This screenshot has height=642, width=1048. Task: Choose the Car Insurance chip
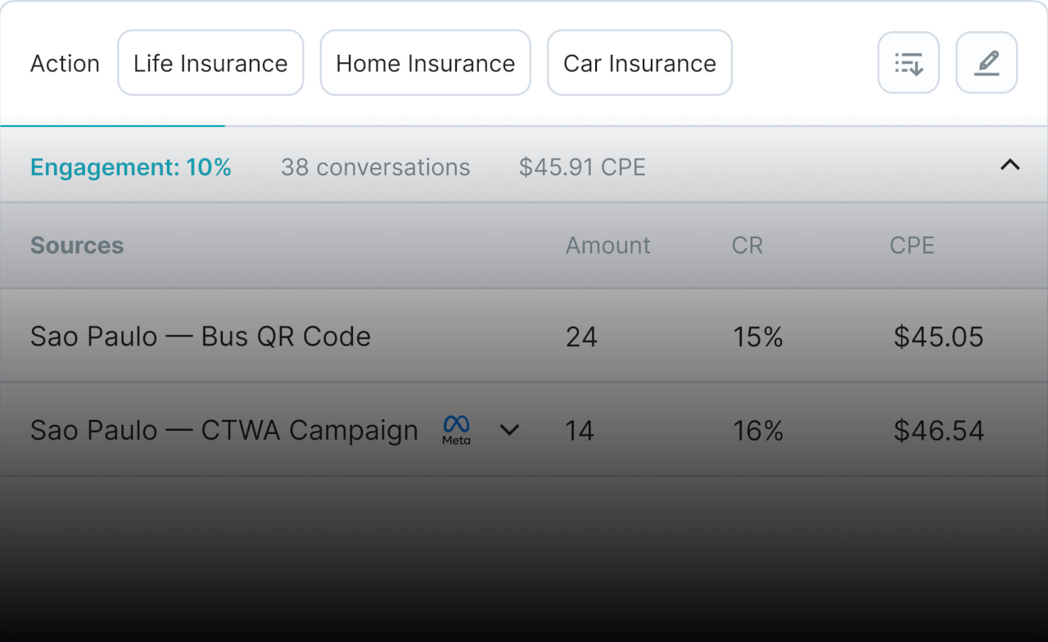[639, 63]
